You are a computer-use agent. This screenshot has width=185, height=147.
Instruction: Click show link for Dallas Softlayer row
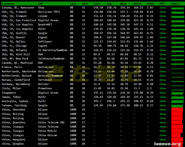point(163,42)
